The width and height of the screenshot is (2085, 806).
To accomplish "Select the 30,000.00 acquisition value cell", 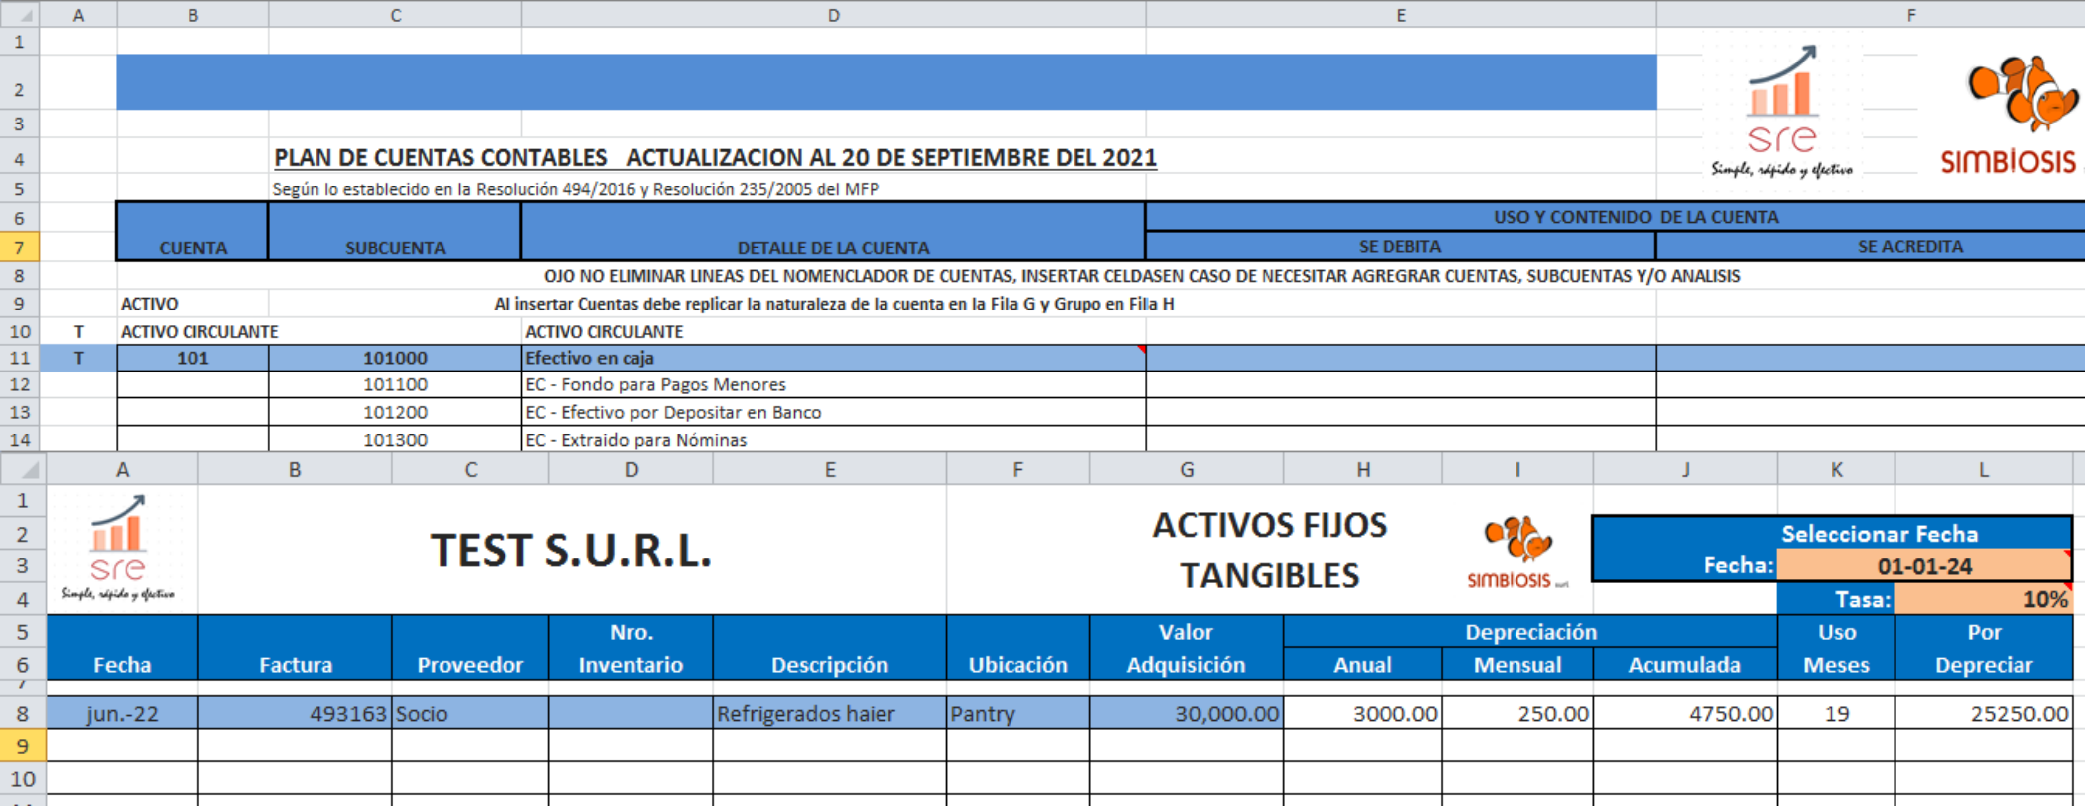I will coord(1186,713).
